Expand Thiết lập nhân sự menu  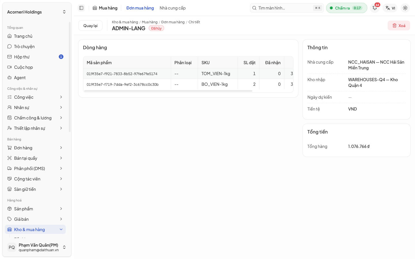click(x=35, y=128)
